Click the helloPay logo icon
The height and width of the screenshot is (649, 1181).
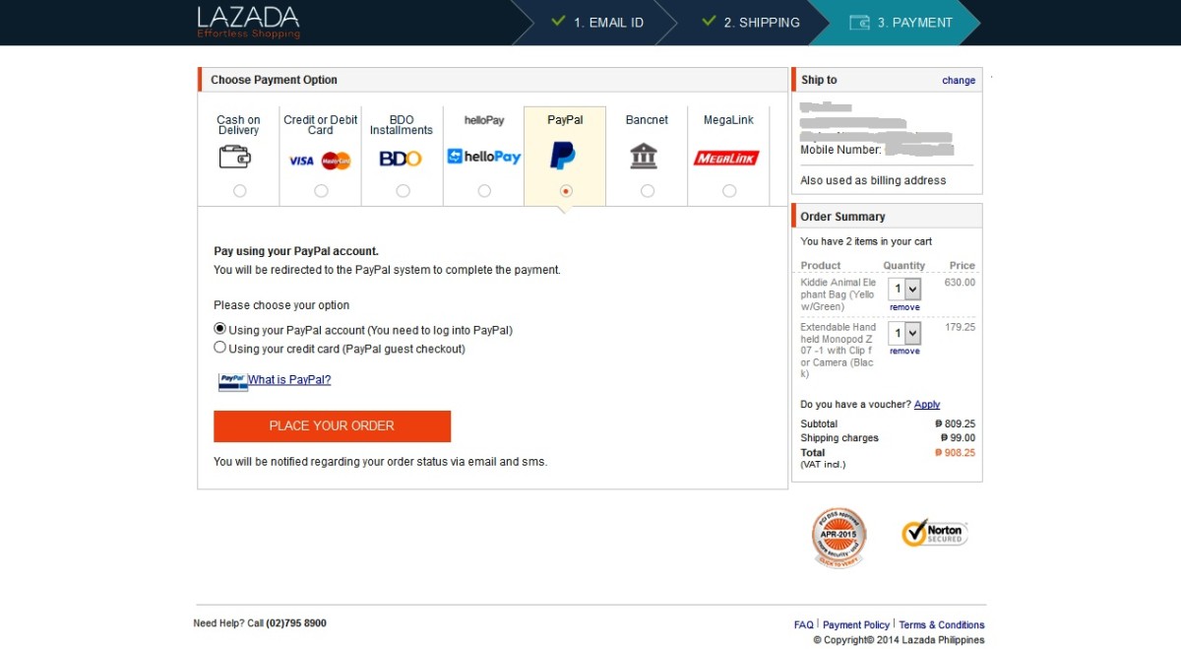pyautogui.click(x=483, y=157)
